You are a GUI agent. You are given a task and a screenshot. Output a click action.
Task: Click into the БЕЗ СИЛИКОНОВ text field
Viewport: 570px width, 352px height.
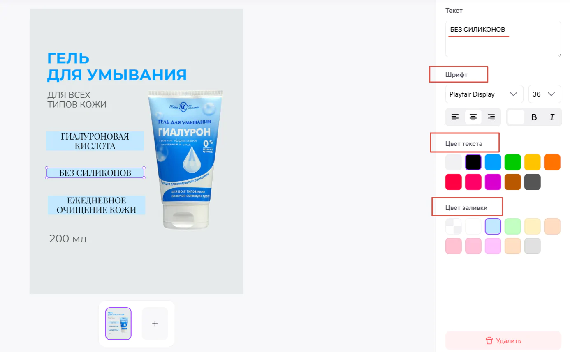[x=503, y=39]
